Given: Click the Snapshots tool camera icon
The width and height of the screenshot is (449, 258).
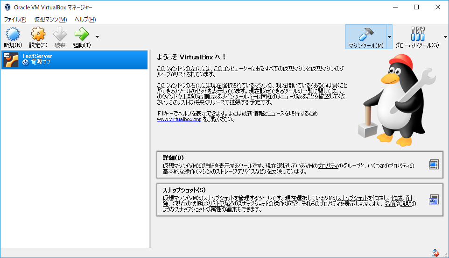Looking at the screenshot, I should [x=434, y=200].
